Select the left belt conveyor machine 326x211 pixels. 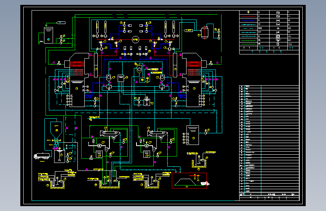pos(110,134)
